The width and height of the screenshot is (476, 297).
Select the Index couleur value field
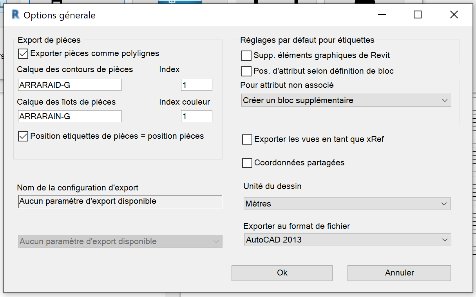coord(197,116)
